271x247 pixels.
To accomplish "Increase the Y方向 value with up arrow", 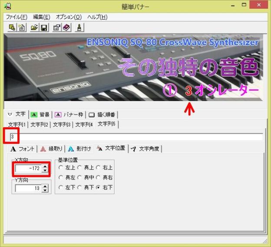I will 45,186.
